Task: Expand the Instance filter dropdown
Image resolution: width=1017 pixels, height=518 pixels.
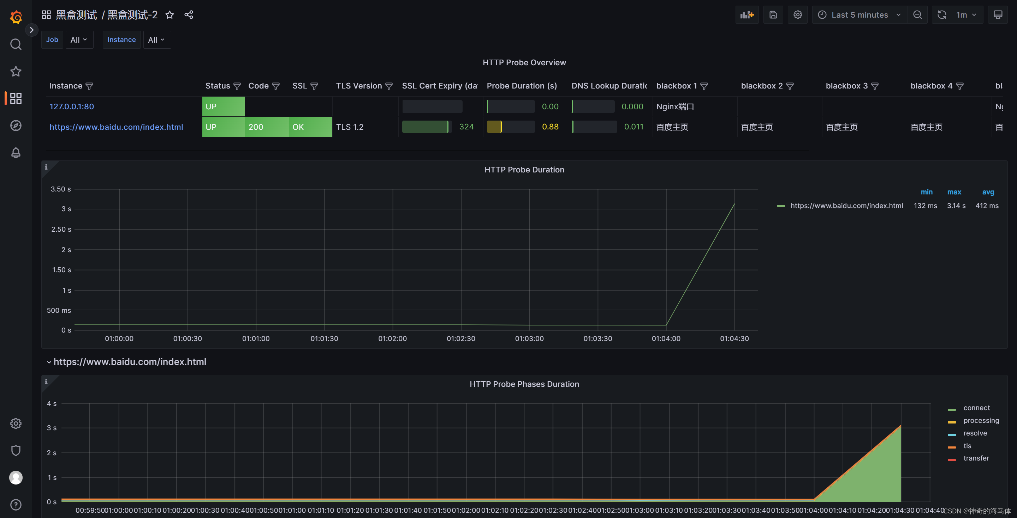Action: [x=157, y=39]
